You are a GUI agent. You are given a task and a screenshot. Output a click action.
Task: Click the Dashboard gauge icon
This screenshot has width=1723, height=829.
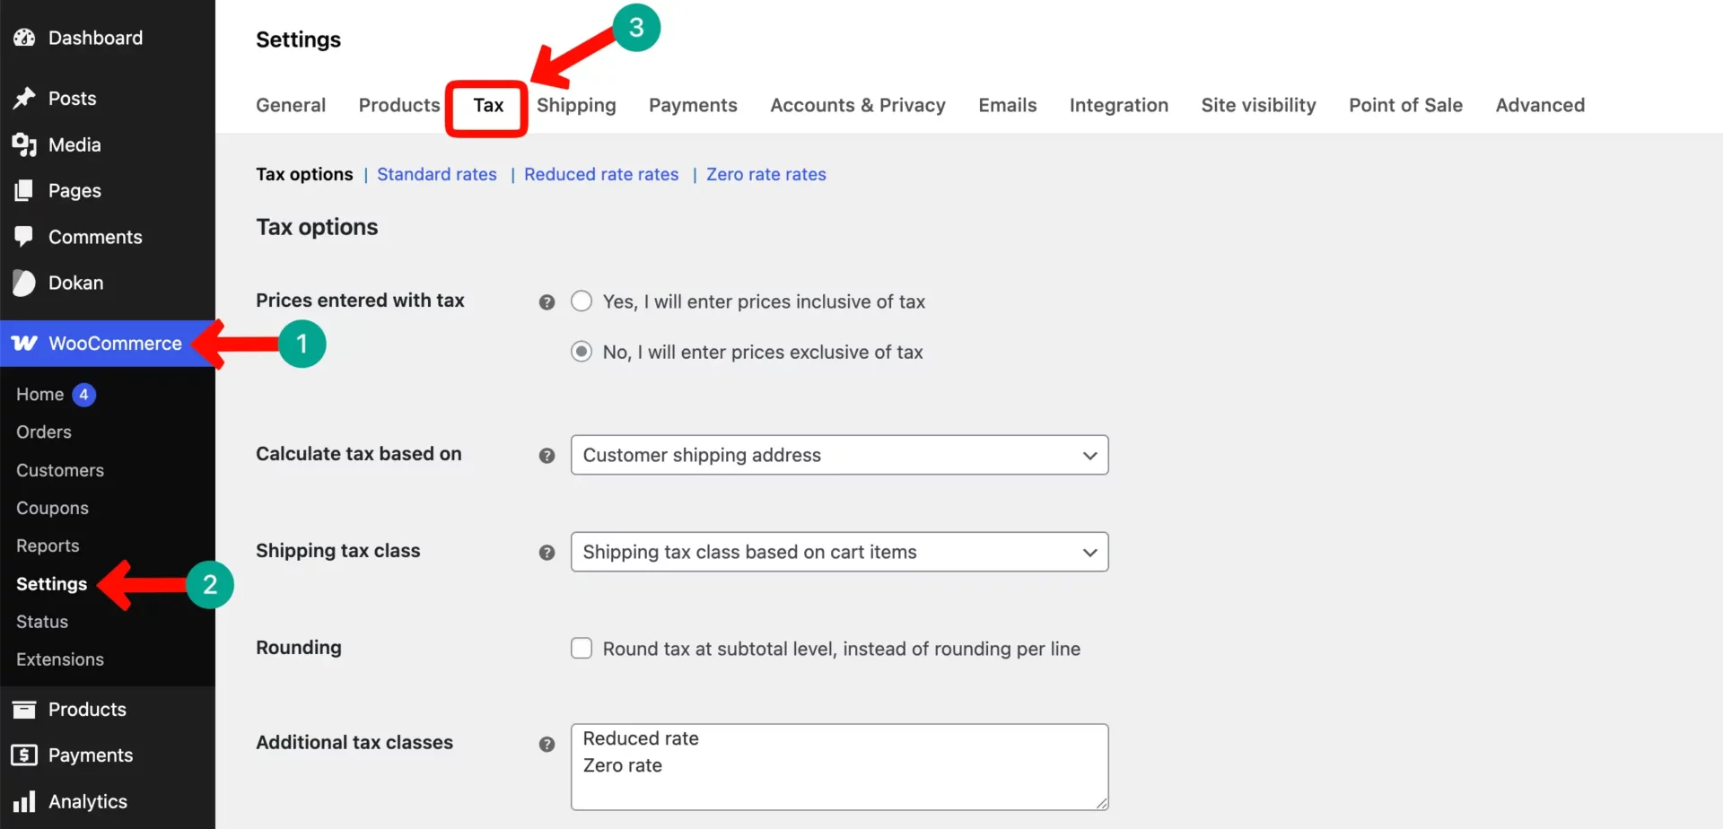pyautogui.click(x=24, y=38)
